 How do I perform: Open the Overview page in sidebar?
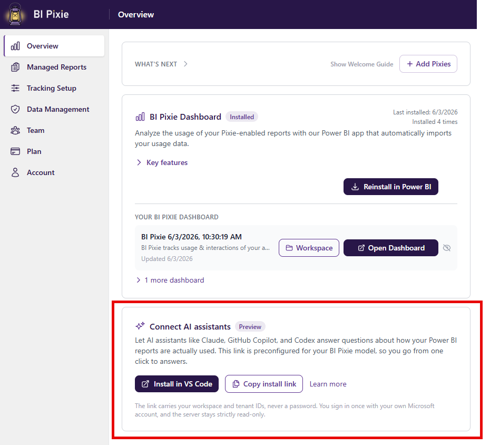pos(54,46)
